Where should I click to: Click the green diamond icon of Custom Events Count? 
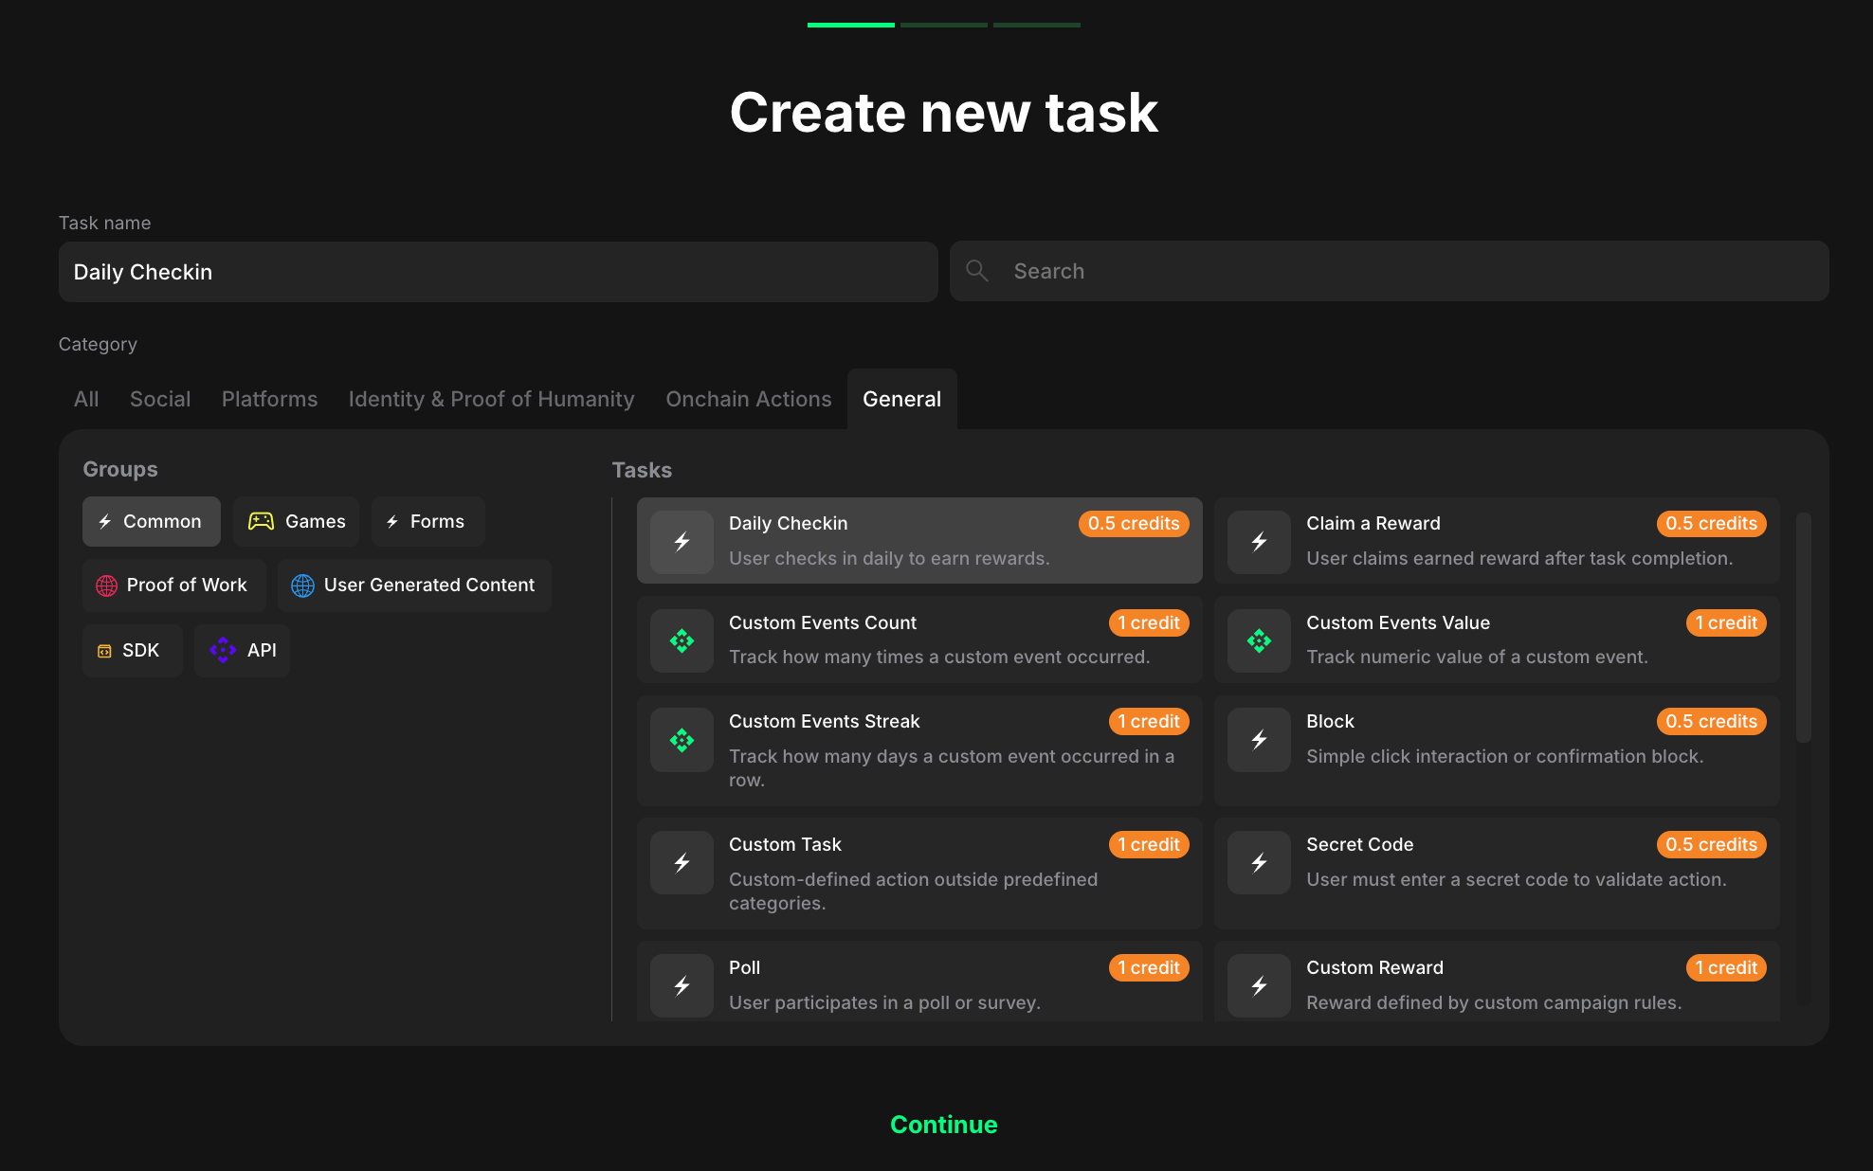click(682, 641)
